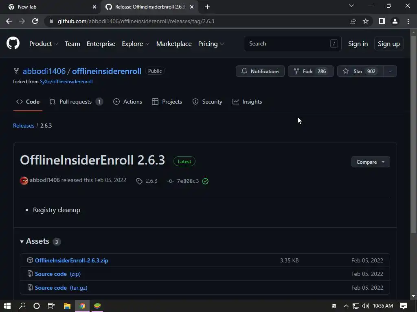The image size is (417, 312).
Task: Open the abbodi1406 user profile link
Action: [x=44, y=71]
